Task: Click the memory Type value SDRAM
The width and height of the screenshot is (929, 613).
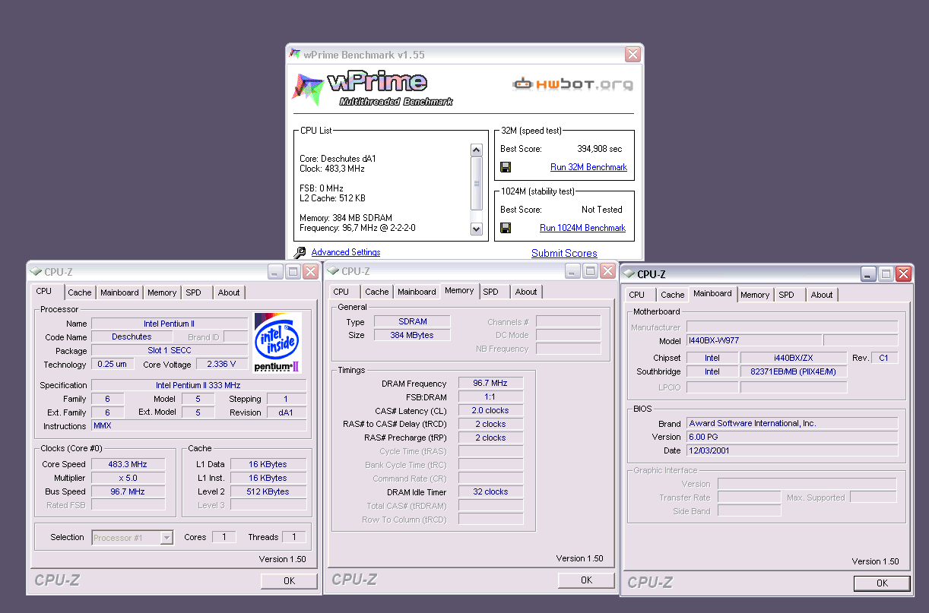Action: [413, 322]
